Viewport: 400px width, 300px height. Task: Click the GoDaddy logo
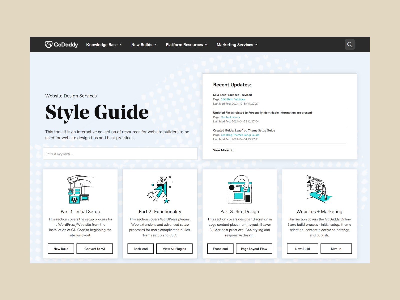(61, 44)
